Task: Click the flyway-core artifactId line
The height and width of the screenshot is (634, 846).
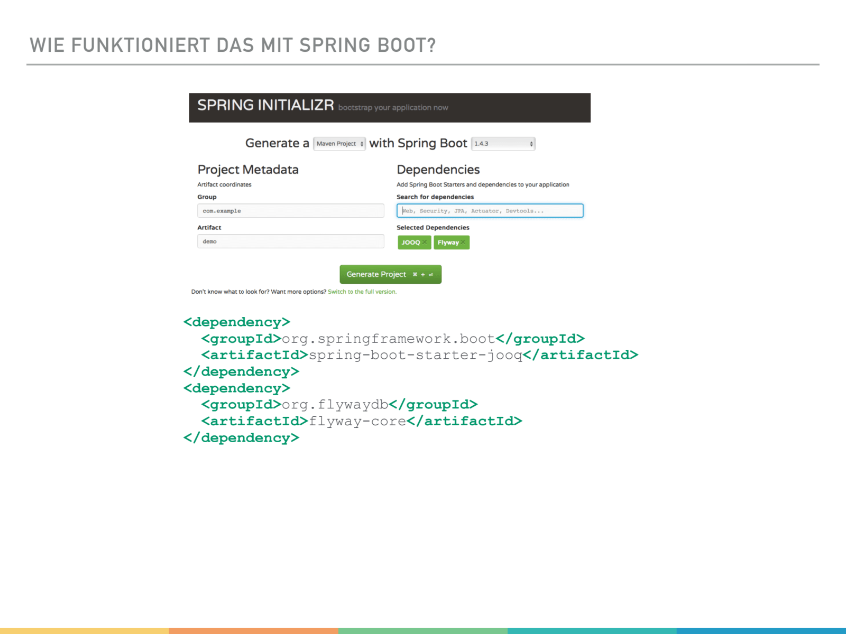Action: [x=362, y=421]
